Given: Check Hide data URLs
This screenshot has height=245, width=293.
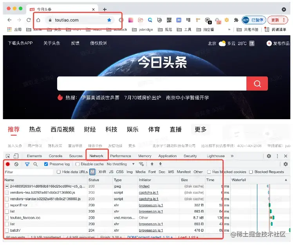Looking at the screenshot, I should (59, 172).
